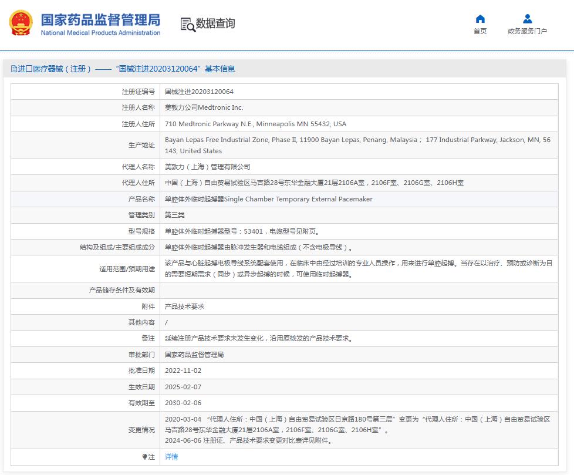Click the document icon beside the breadcrumb title
The image size is (574, 475).
click(14, 69)
